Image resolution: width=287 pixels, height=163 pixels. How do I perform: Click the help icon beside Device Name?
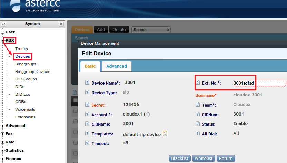pyautogui.click(x=87, y=83)
